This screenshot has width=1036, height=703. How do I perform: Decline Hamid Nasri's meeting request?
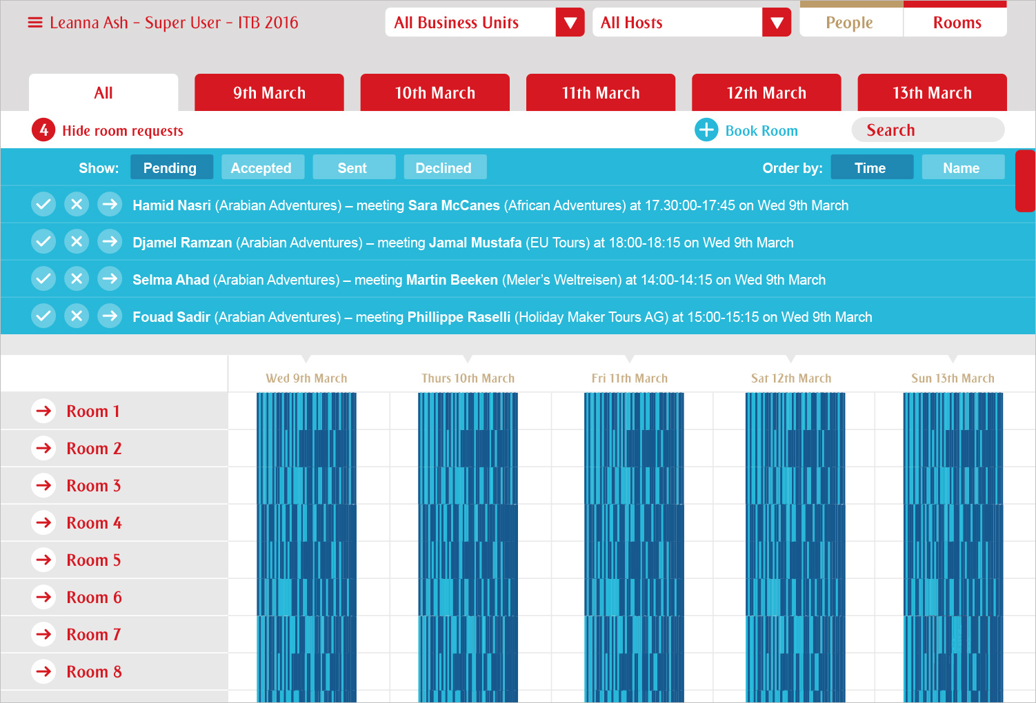[x=77, y=205]
